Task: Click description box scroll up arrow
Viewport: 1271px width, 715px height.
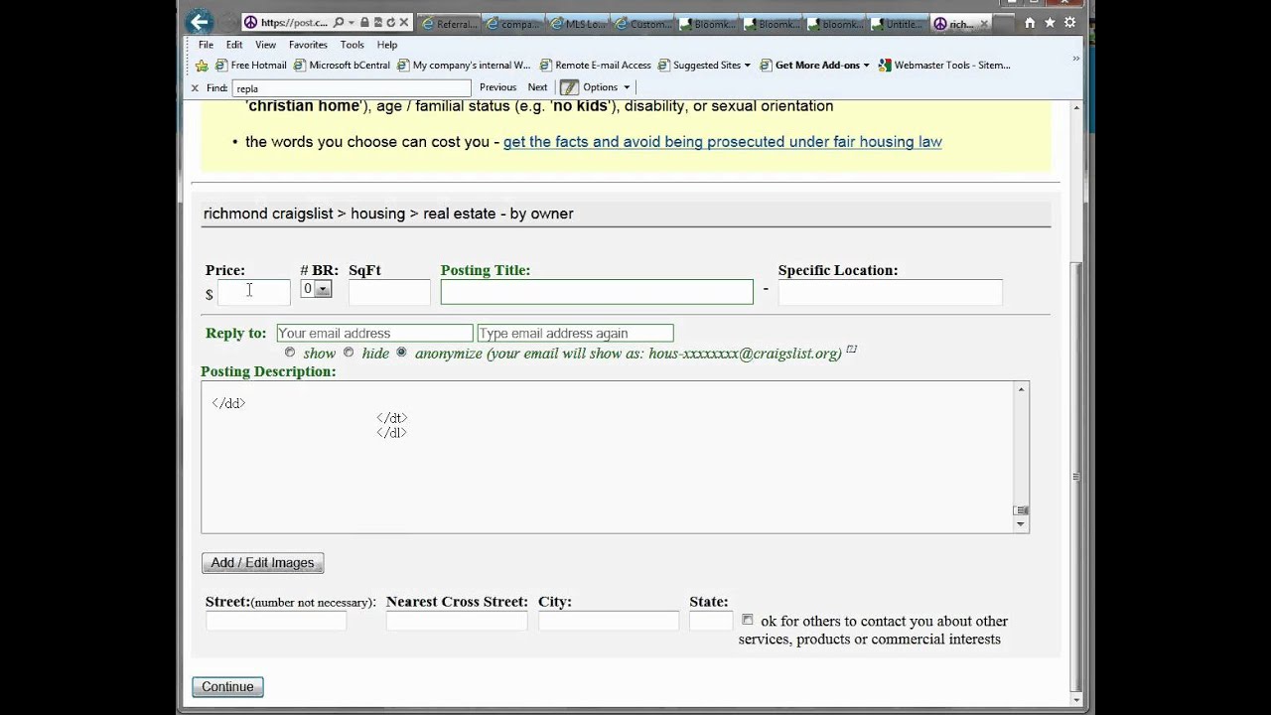Action: pyautogui.click(x=1021, y=389)
